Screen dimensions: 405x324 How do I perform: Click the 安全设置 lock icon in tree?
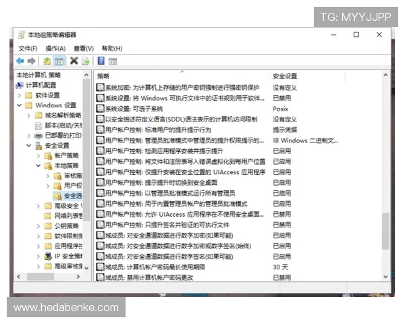tap(38, 146)
